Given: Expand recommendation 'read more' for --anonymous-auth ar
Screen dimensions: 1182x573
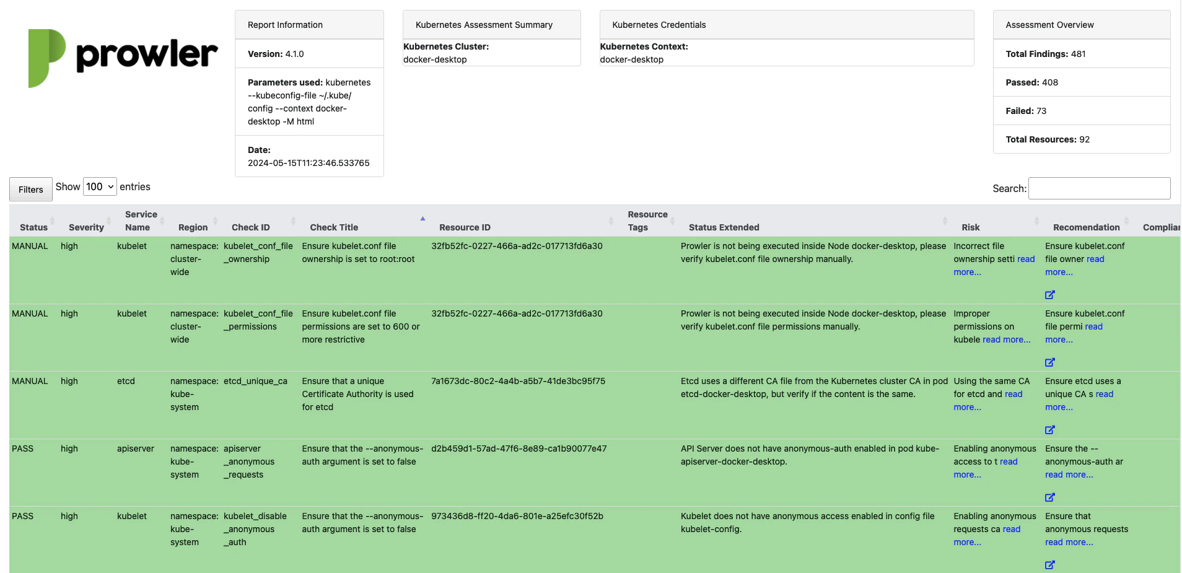Looking at the screenshot, I should pyautogui.click(x=1069, y=475).
